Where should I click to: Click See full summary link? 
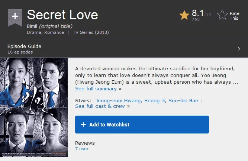pos(96,89)
